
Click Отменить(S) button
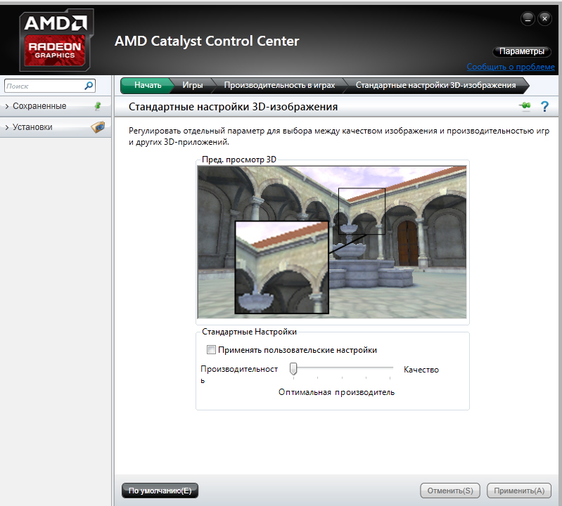450,491
